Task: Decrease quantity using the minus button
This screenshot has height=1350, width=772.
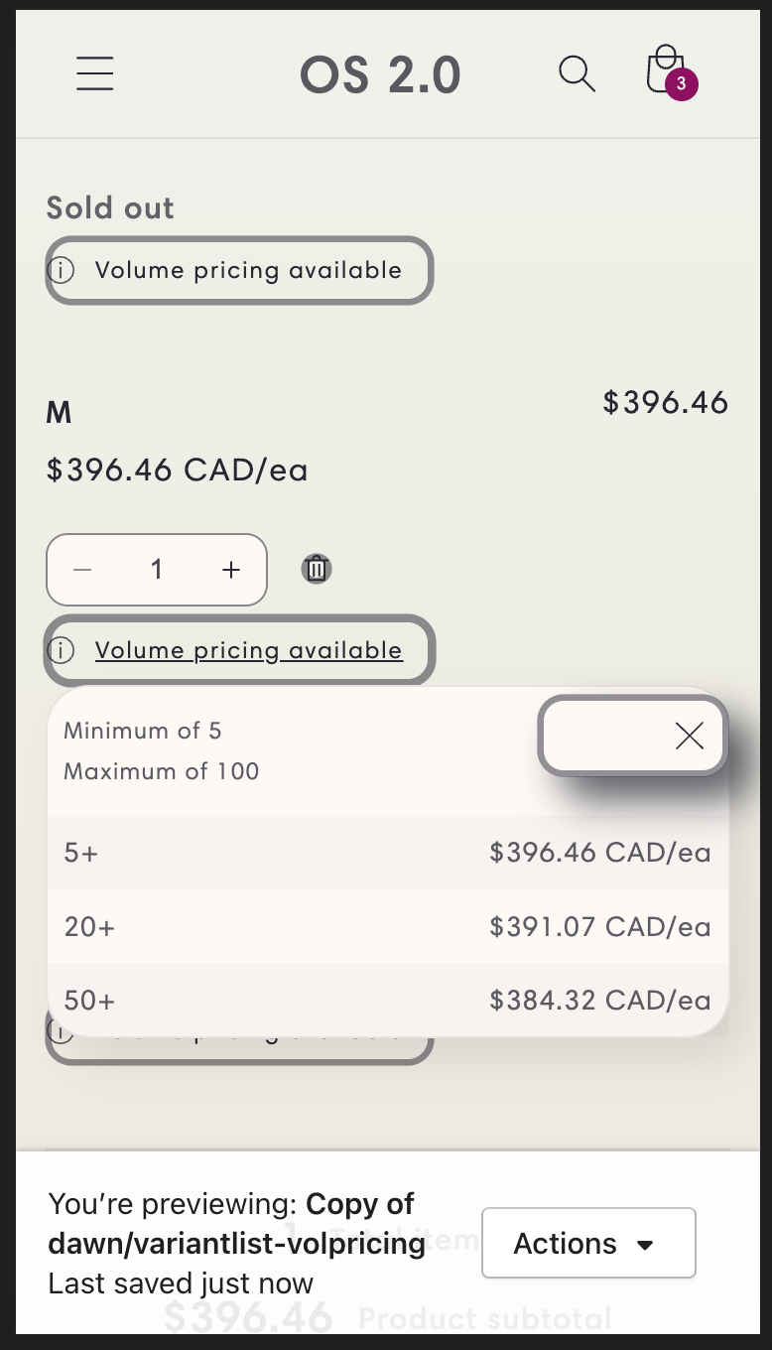Action: (x=81, y=570)
